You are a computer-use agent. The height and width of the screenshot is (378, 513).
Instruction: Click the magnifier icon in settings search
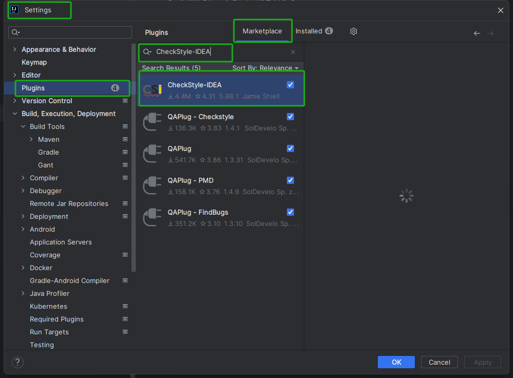click(15, 33)
